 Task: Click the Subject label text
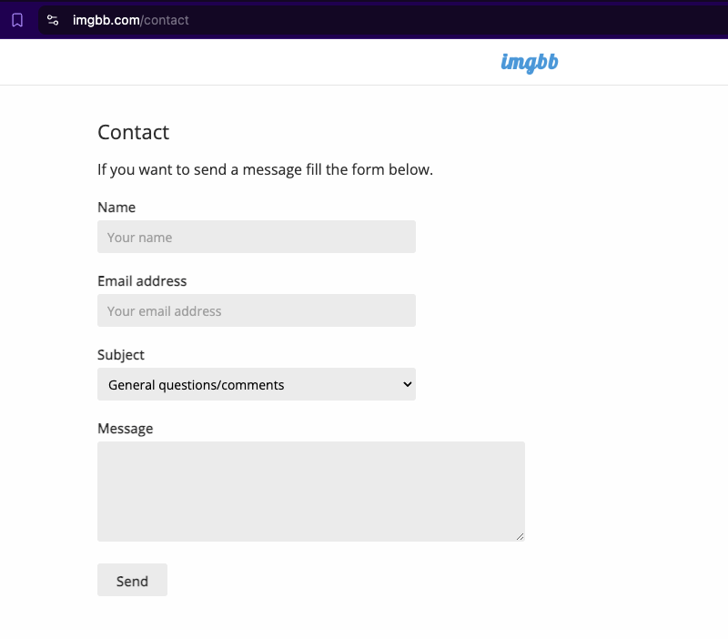pyautogui.click(x=121, y=355)
